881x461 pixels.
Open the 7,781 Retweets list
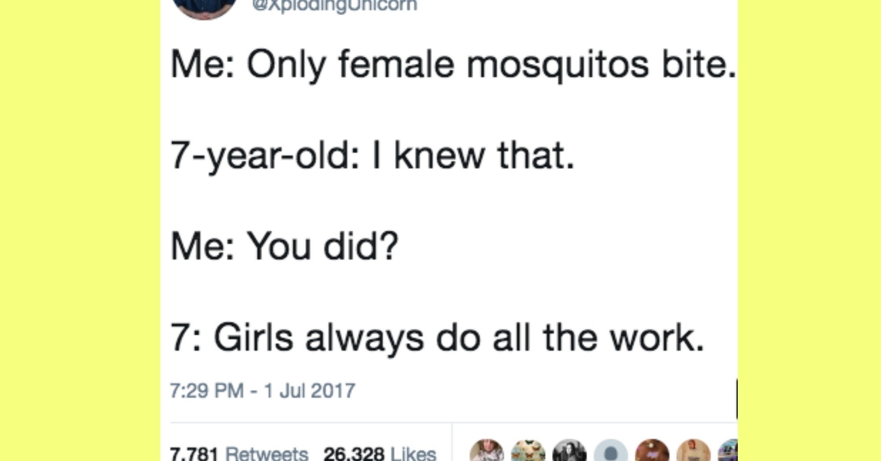pyautogui.click(x=239, y=454)
